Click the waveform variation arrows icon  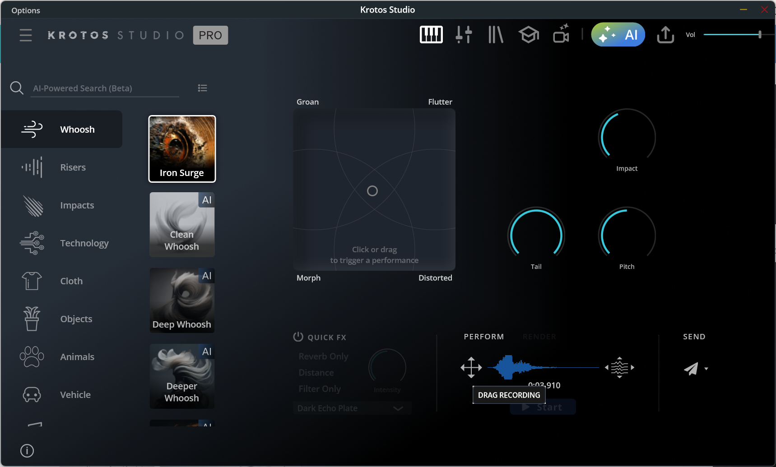click(619, 368)
